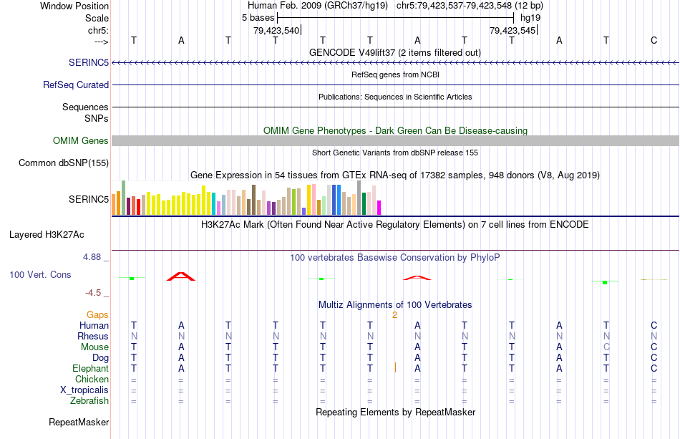Click the SERINC5 gene line with arrows
This screenshot has height=439, width=680.
395,63
